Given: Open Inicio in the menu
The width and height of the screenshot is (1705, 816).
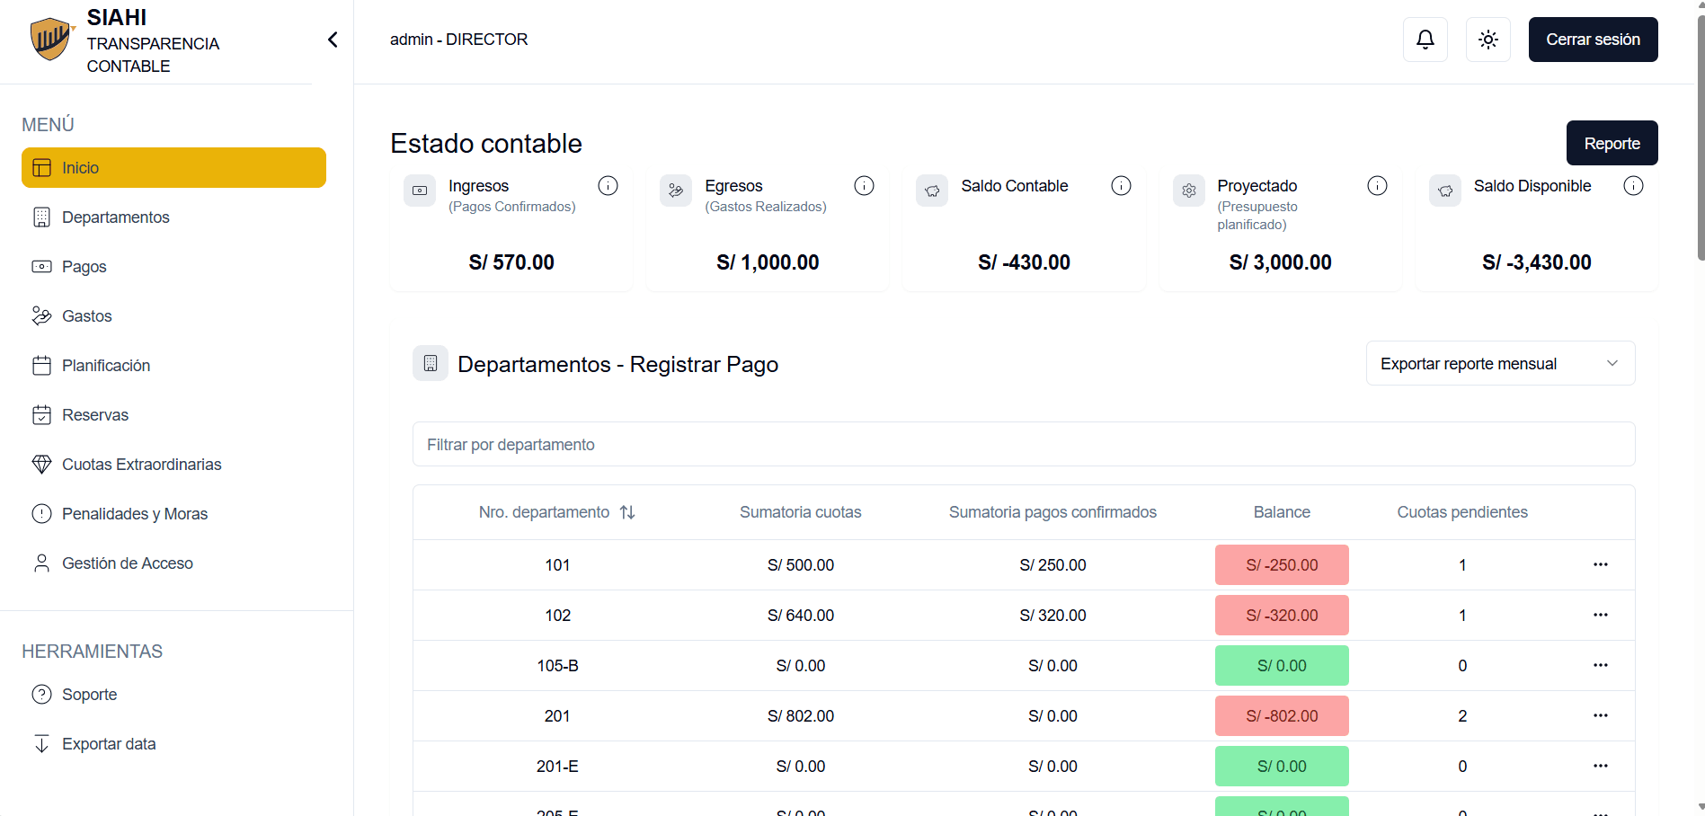Looking at the screenshot, I should point(173,168).
